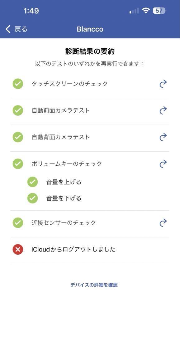Re-run the 自動背面カメラテスト arrow icon
The height and width of the screenshot is (337, 180).
(163, 137)
